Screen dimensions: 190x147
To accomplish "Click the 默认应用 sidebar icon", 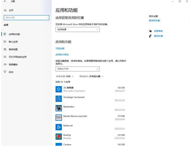I will coord(5,42).
